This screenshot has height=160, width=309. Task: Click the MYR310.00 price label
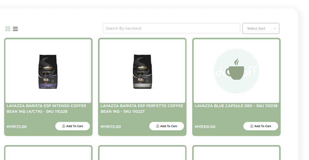(x=205, y=127)
